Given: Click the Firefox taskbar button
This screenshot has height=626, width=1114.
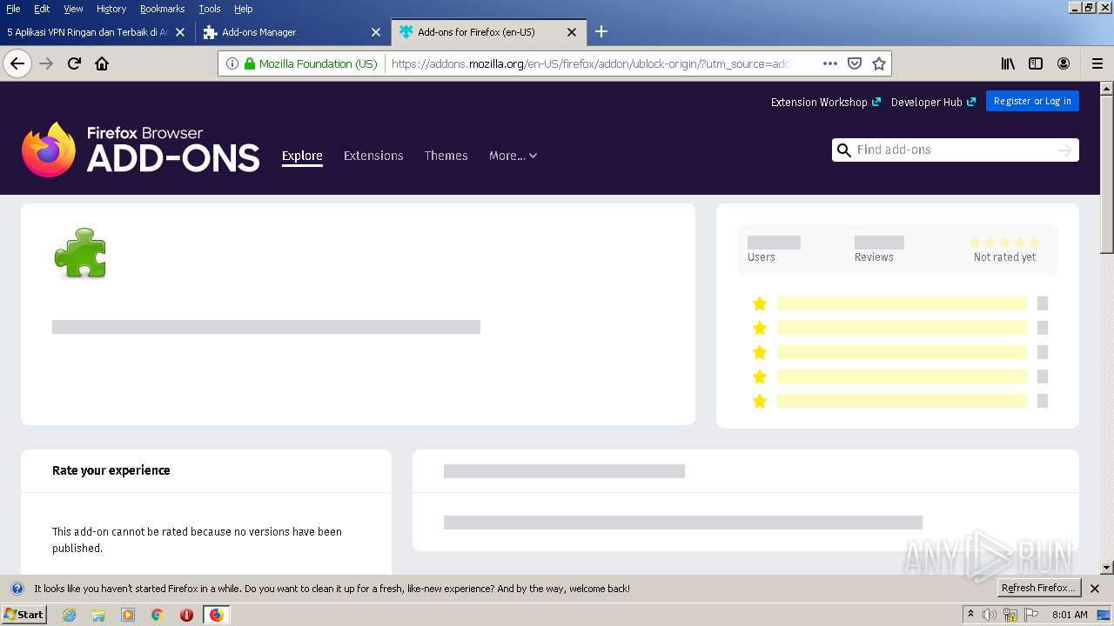Looking at the screenshot, I should 216,615.
